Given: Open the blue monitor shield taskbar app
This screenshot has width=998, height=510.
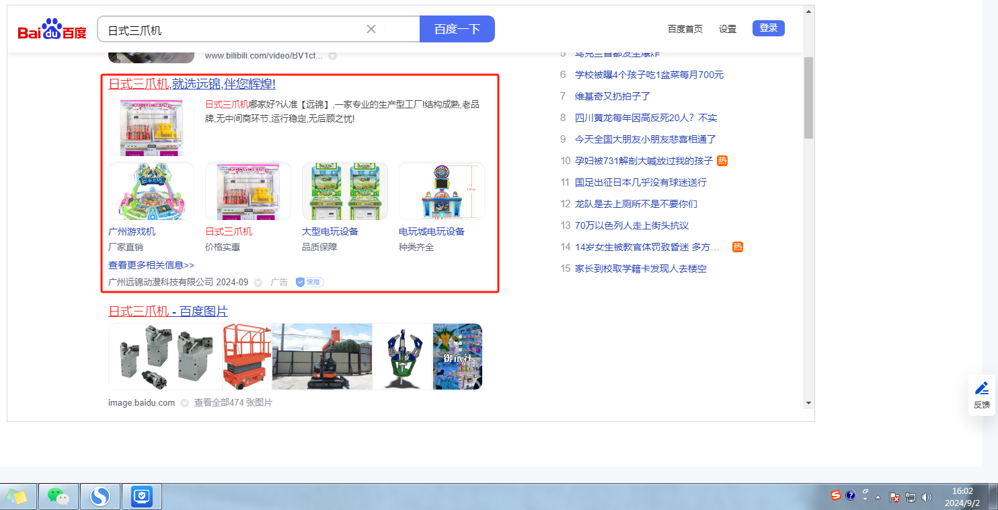Looking at the screenshot, I should tap(142, 497).
